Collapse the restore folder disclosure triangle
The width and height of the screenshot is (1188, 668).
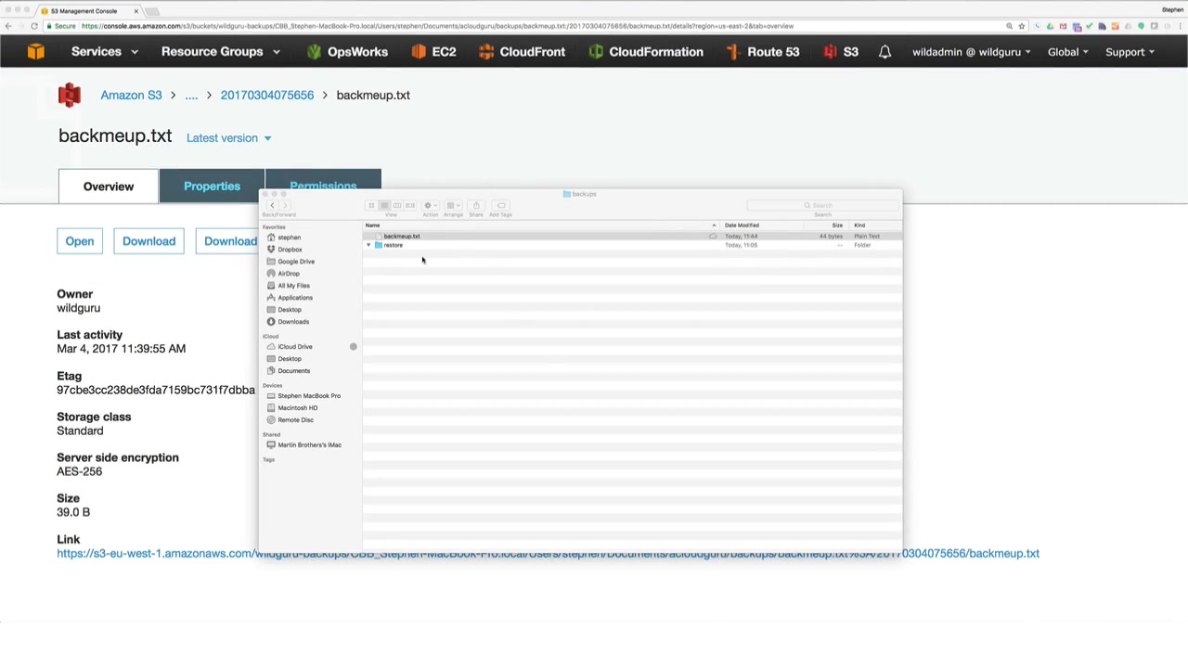pyautogui.click(x=368, y=245)
